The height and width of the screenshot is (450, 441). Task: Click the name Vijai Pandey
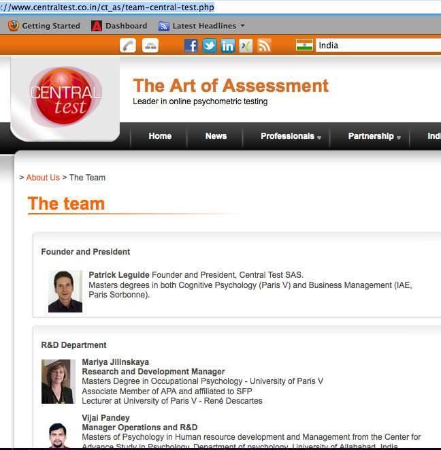[106, 418]
